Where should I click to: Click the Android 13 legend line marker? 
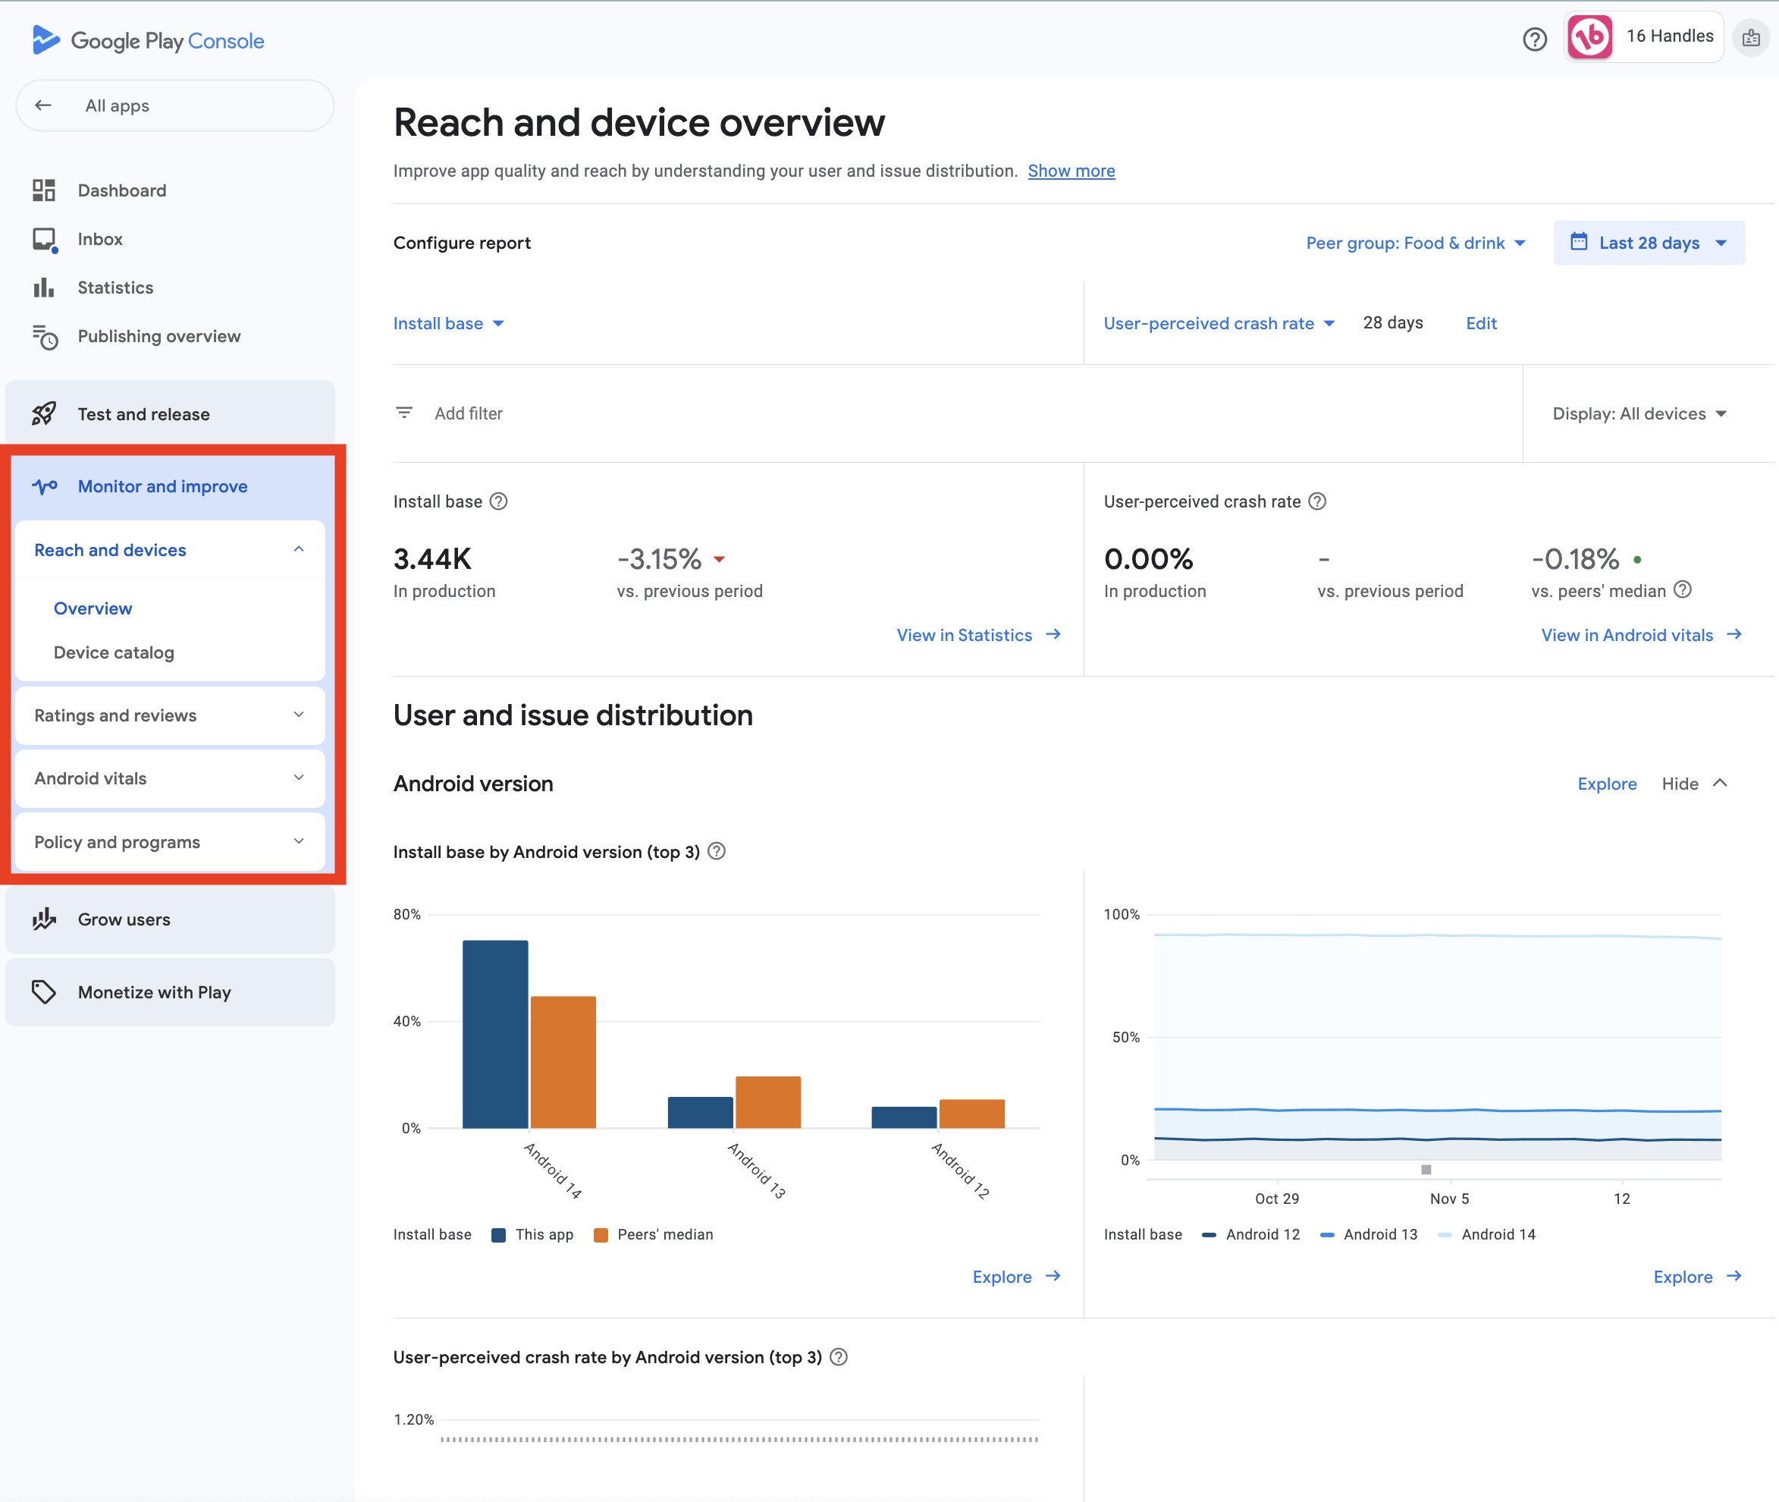(x=1326, y=1235)
